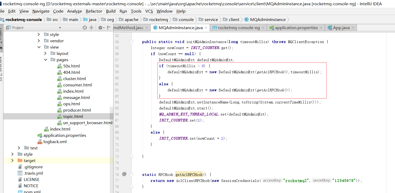The height and width of the screenshot is (193, 395).
Task: Open the Window menu
Action: point(165,11)
